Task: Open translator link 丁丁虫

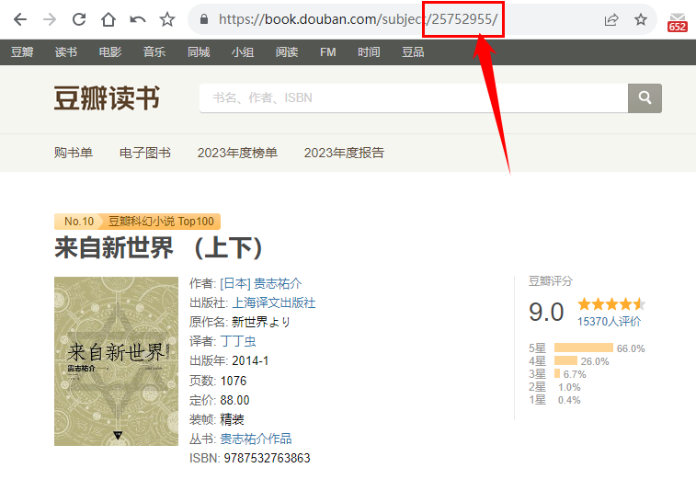Action: coord(238,341)
